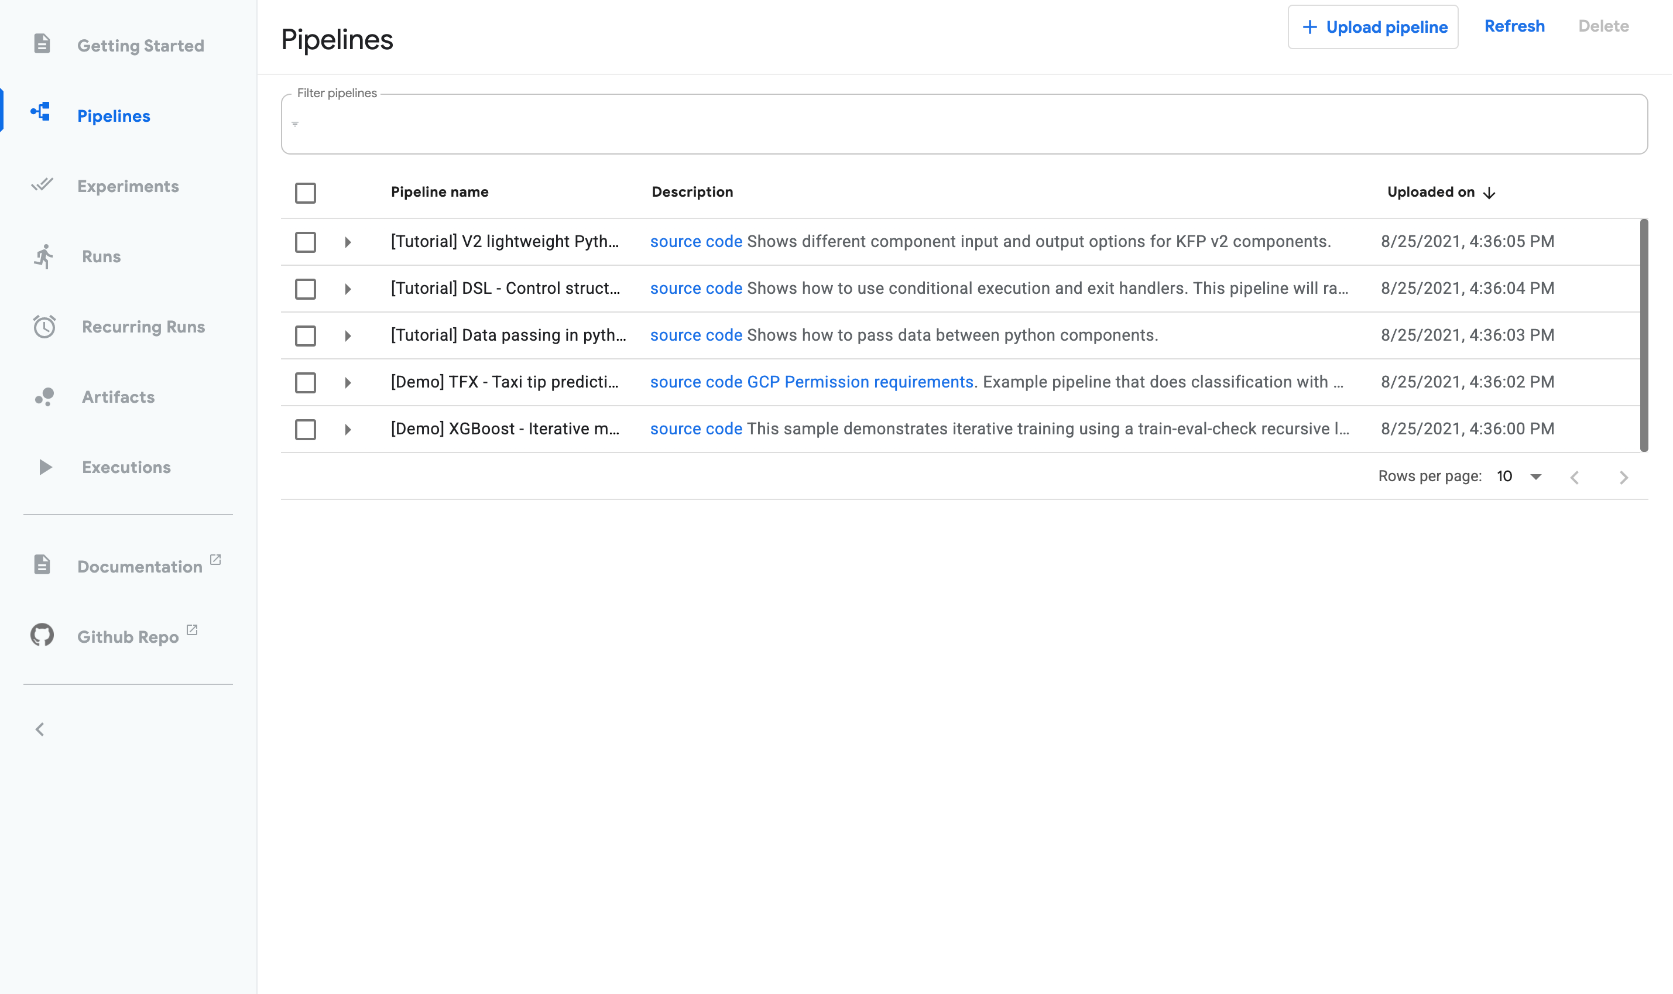Toggle the select-all checkbox in the table header
This screenshot has width=1673, height=994.
(306, 194)
